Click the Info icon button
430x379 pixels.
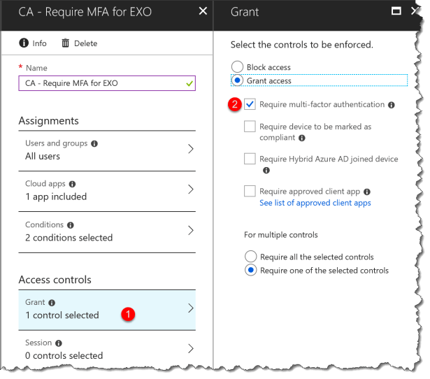point(24,43)
